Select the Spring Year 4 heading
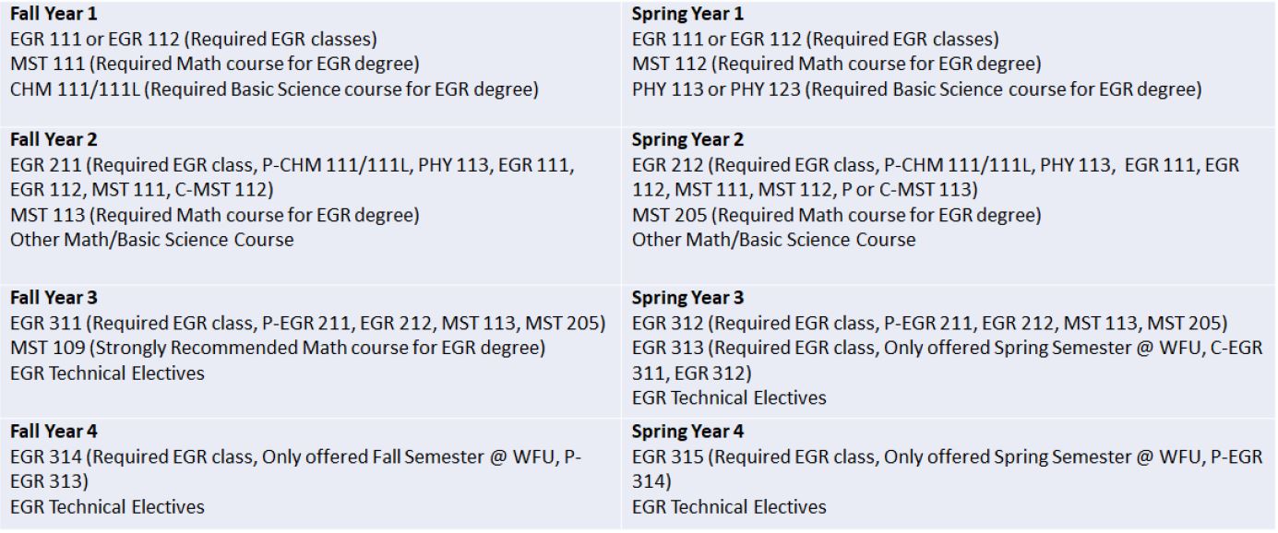This screenshot has width=1278, height=533. coord(687,432)
